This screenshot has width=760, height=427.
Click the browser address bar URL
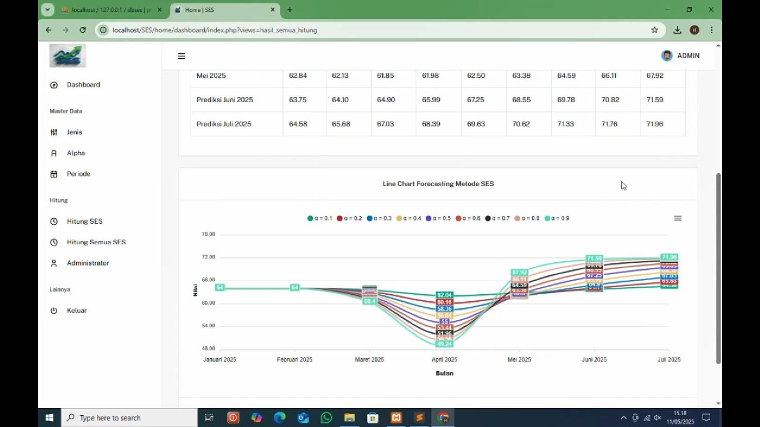pos(215,30)
